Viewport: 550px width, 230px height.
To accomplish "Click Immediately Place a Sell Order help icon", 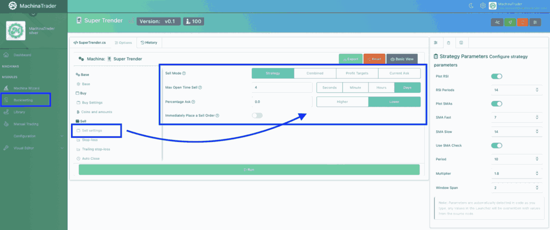I will [x=218, y=115].
